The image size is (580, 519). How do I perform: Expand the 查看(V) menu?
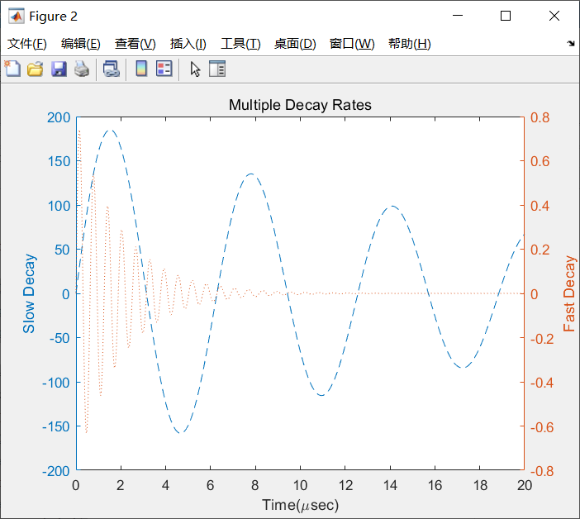pyautogui.click(x=135, y=44)
